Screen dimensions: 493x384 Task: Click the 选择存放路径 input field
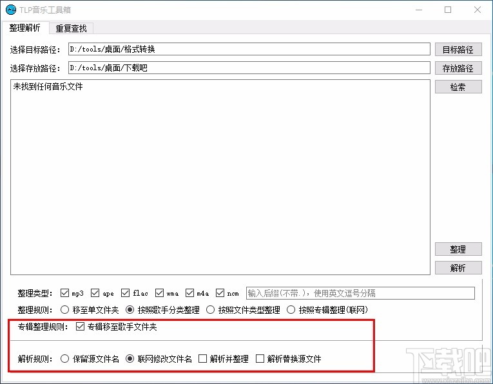249,68
